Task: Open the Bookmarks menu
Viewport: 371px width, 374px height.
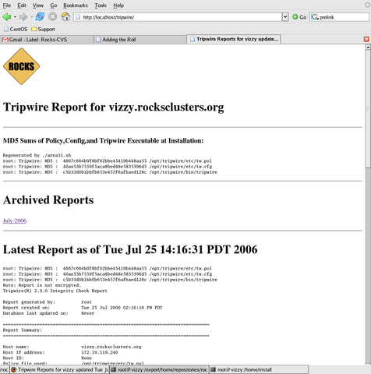Action: [76, 5]
